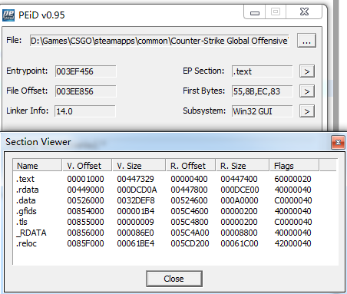Click the File path input field
347x294 pixels.
160,41
